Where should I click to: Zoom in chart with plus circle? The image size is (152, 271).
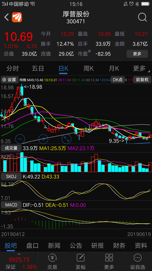(x=43, y=139)
